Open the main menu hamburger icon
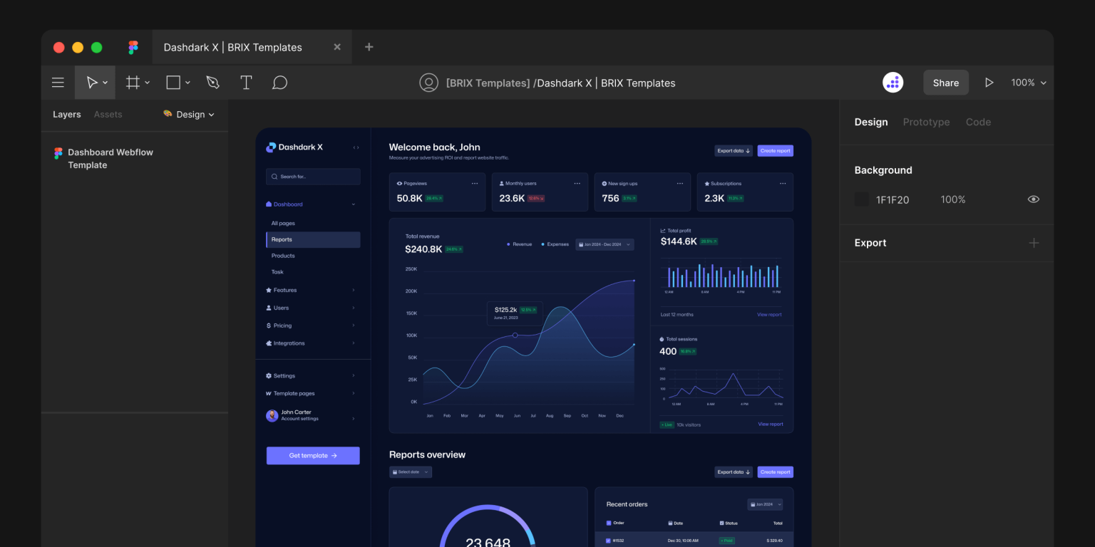Screen dimensions: 1095x547 pos(58,82)
